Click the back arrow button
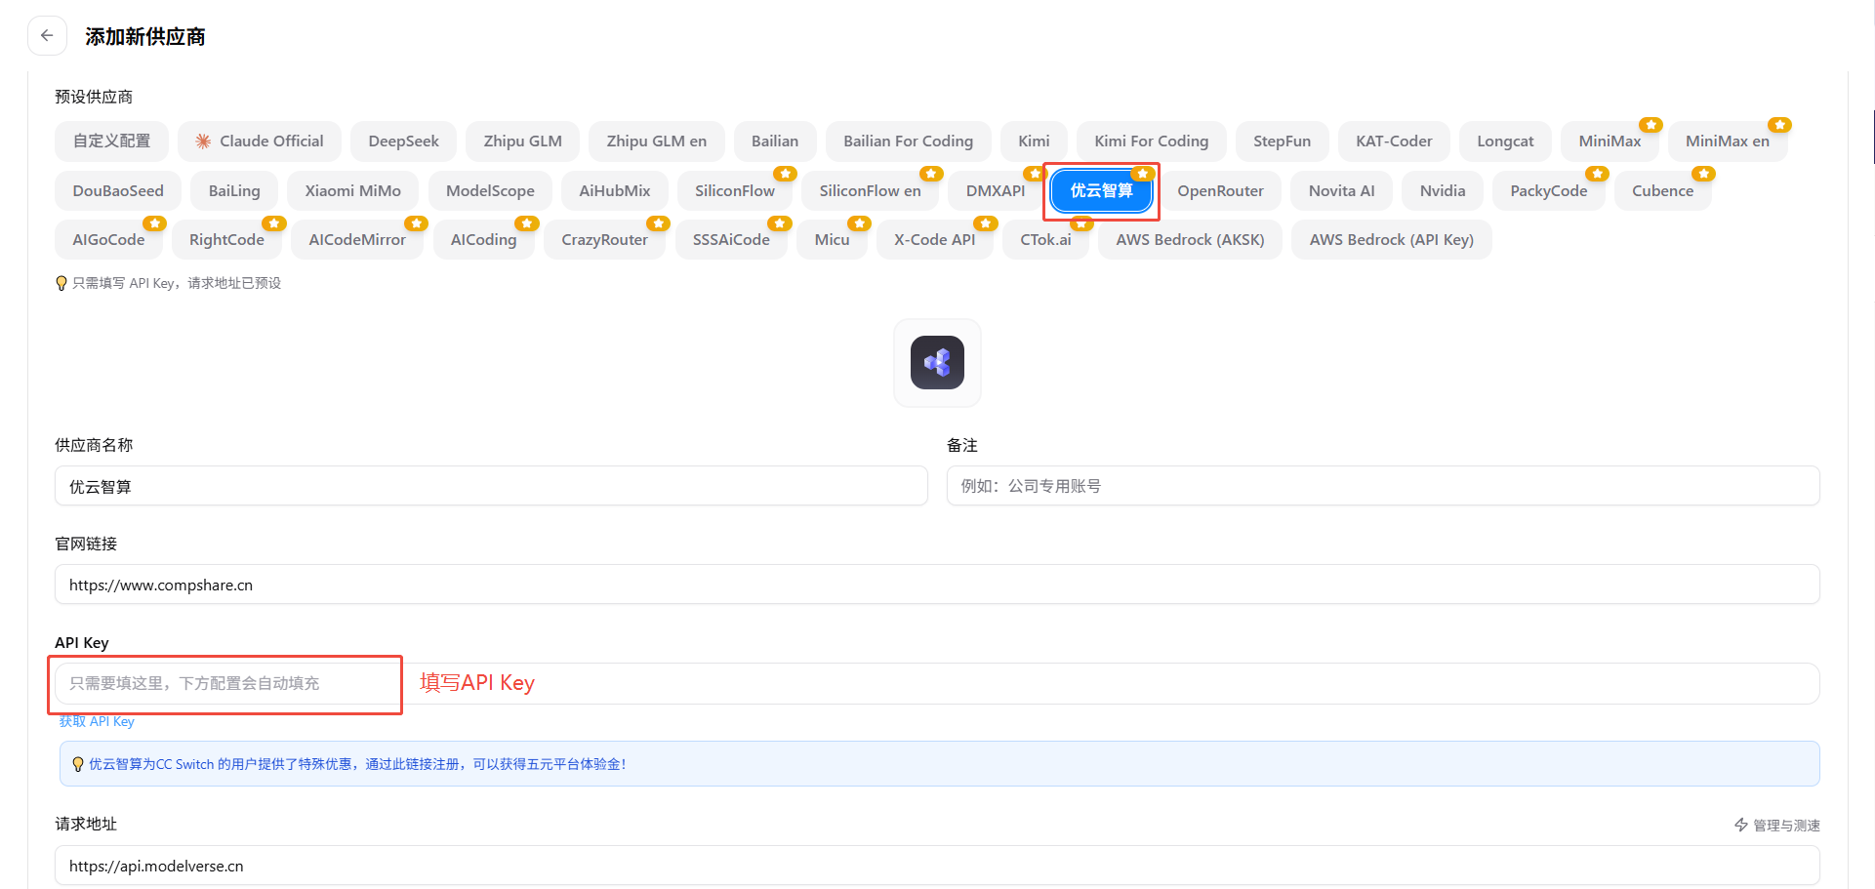The width and height of the screenshot is (1875, 889). pos(47,36)
